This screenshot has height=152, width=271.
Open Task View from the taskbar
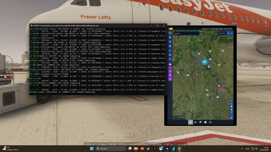(130, 149)
